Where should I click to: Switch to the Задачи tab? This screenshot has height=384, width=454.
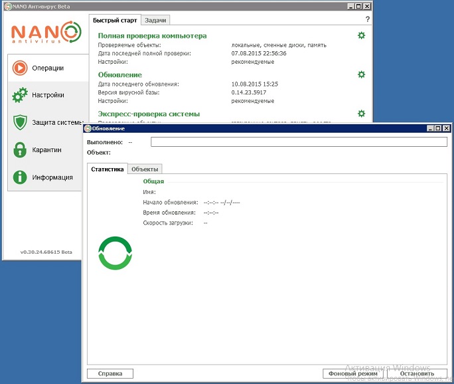coord(155,21)
